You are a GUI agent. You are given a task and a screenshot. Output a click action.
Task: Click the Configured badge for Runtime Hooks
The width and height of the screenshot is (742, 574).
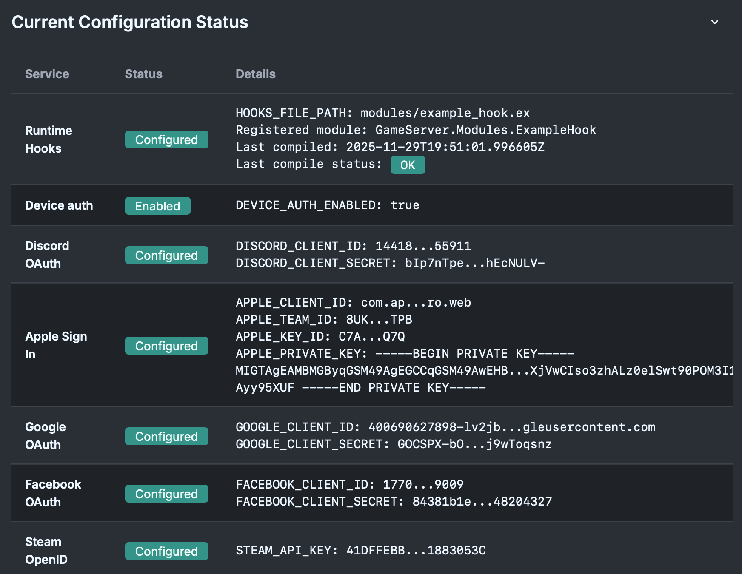(166, 140)
